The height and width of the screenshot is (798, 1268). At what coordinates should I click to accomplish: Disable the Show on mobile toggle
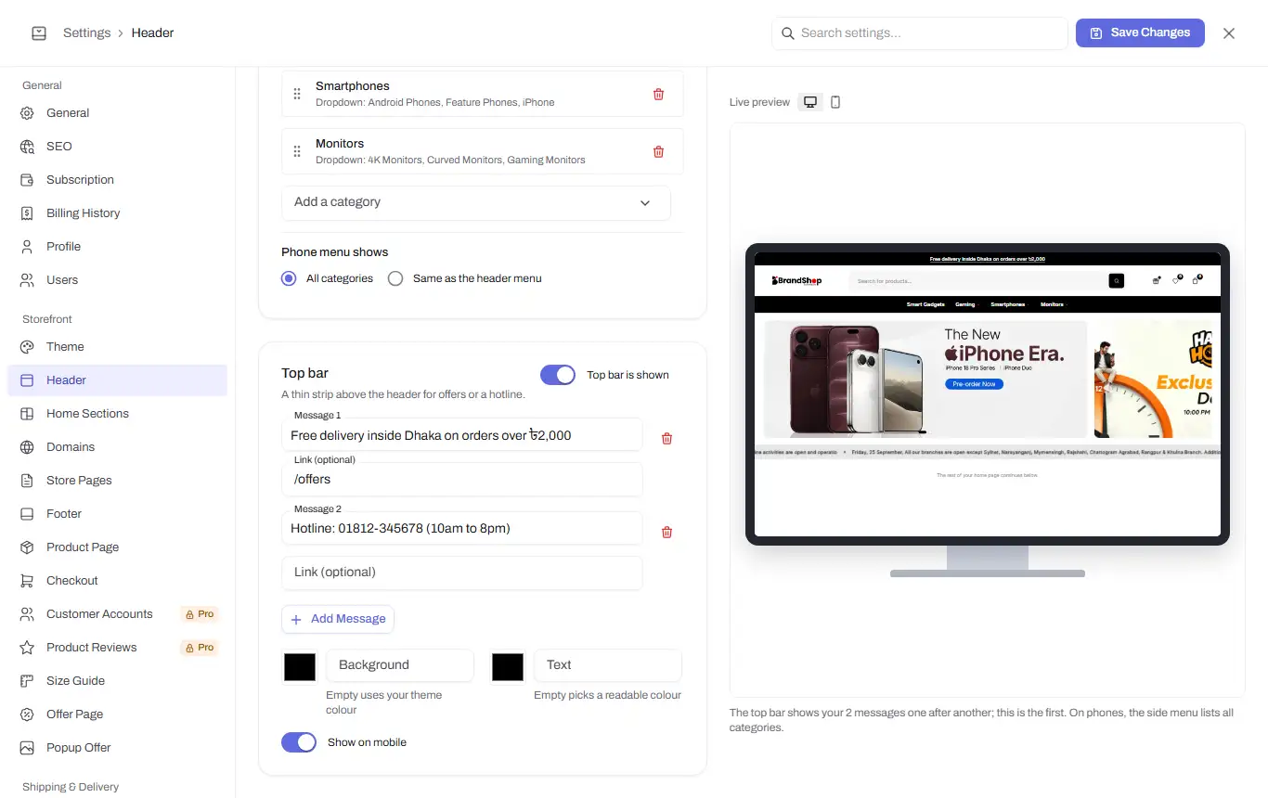[x=299, y=742]
